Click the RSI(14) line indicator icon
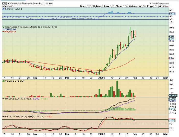Image resolution: width=179 pixels, height=137 pixels. tap(3, 8)
